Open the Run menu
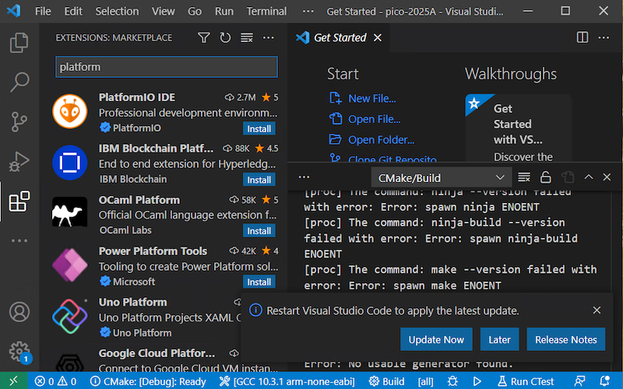The image size is (623, 389). coord(224,11)
